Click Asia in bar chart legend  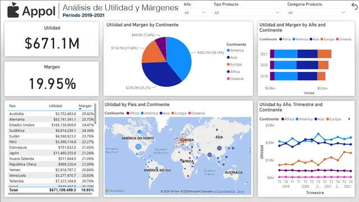tap(314, 39)
